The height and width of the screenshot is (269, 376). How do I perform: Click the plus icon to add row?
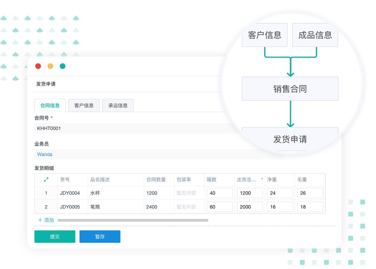tap(40, 220)
